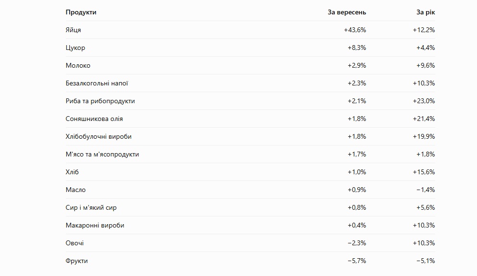Click the Макаронні вироби row label
This screenshot has height=276, width=477.
95,225
